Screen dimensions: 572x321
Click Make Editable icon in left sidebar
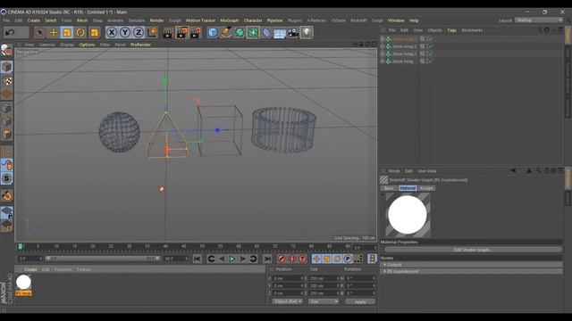6,50
